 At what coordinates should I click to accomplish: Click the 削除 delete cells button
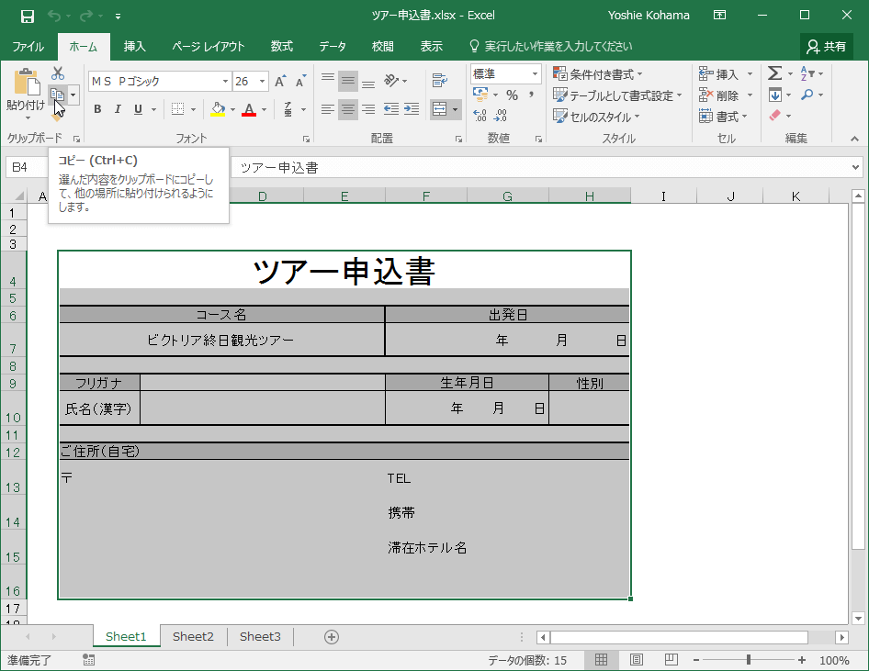pos(726,95)
